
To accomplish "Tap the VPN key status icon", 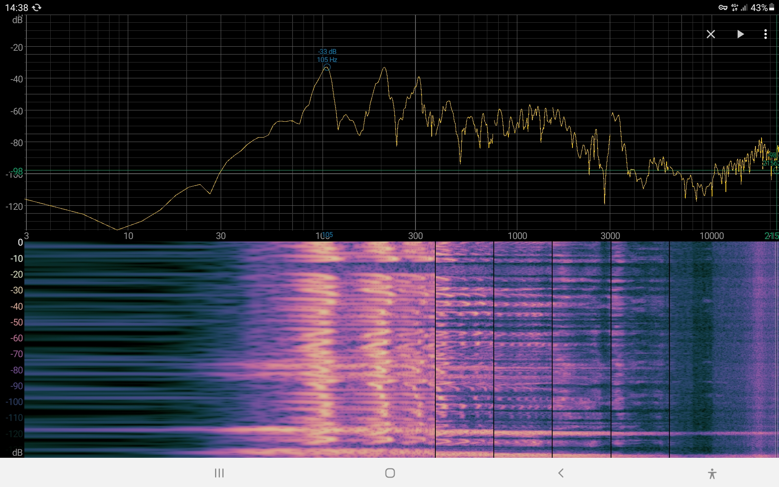I will coord(723,8).
